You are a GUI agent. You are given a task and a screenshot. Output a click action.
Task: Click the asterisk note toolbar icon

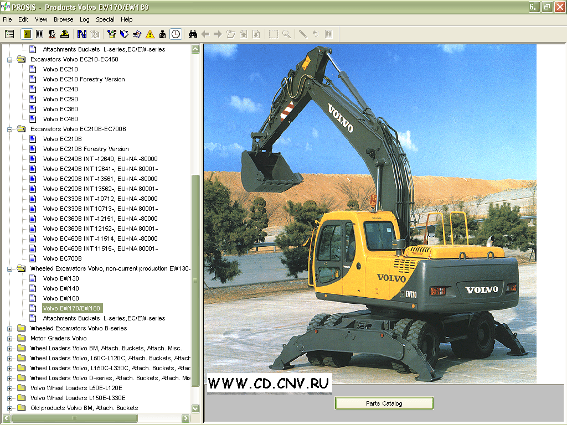[316, 34]
